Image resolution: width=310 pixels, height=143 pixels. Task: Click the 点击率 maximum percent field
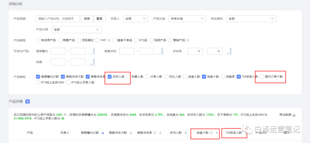pyautogui.click(x=215, y=51)
